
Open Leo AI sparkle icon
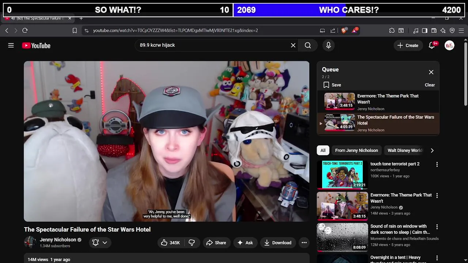(443, 30)
